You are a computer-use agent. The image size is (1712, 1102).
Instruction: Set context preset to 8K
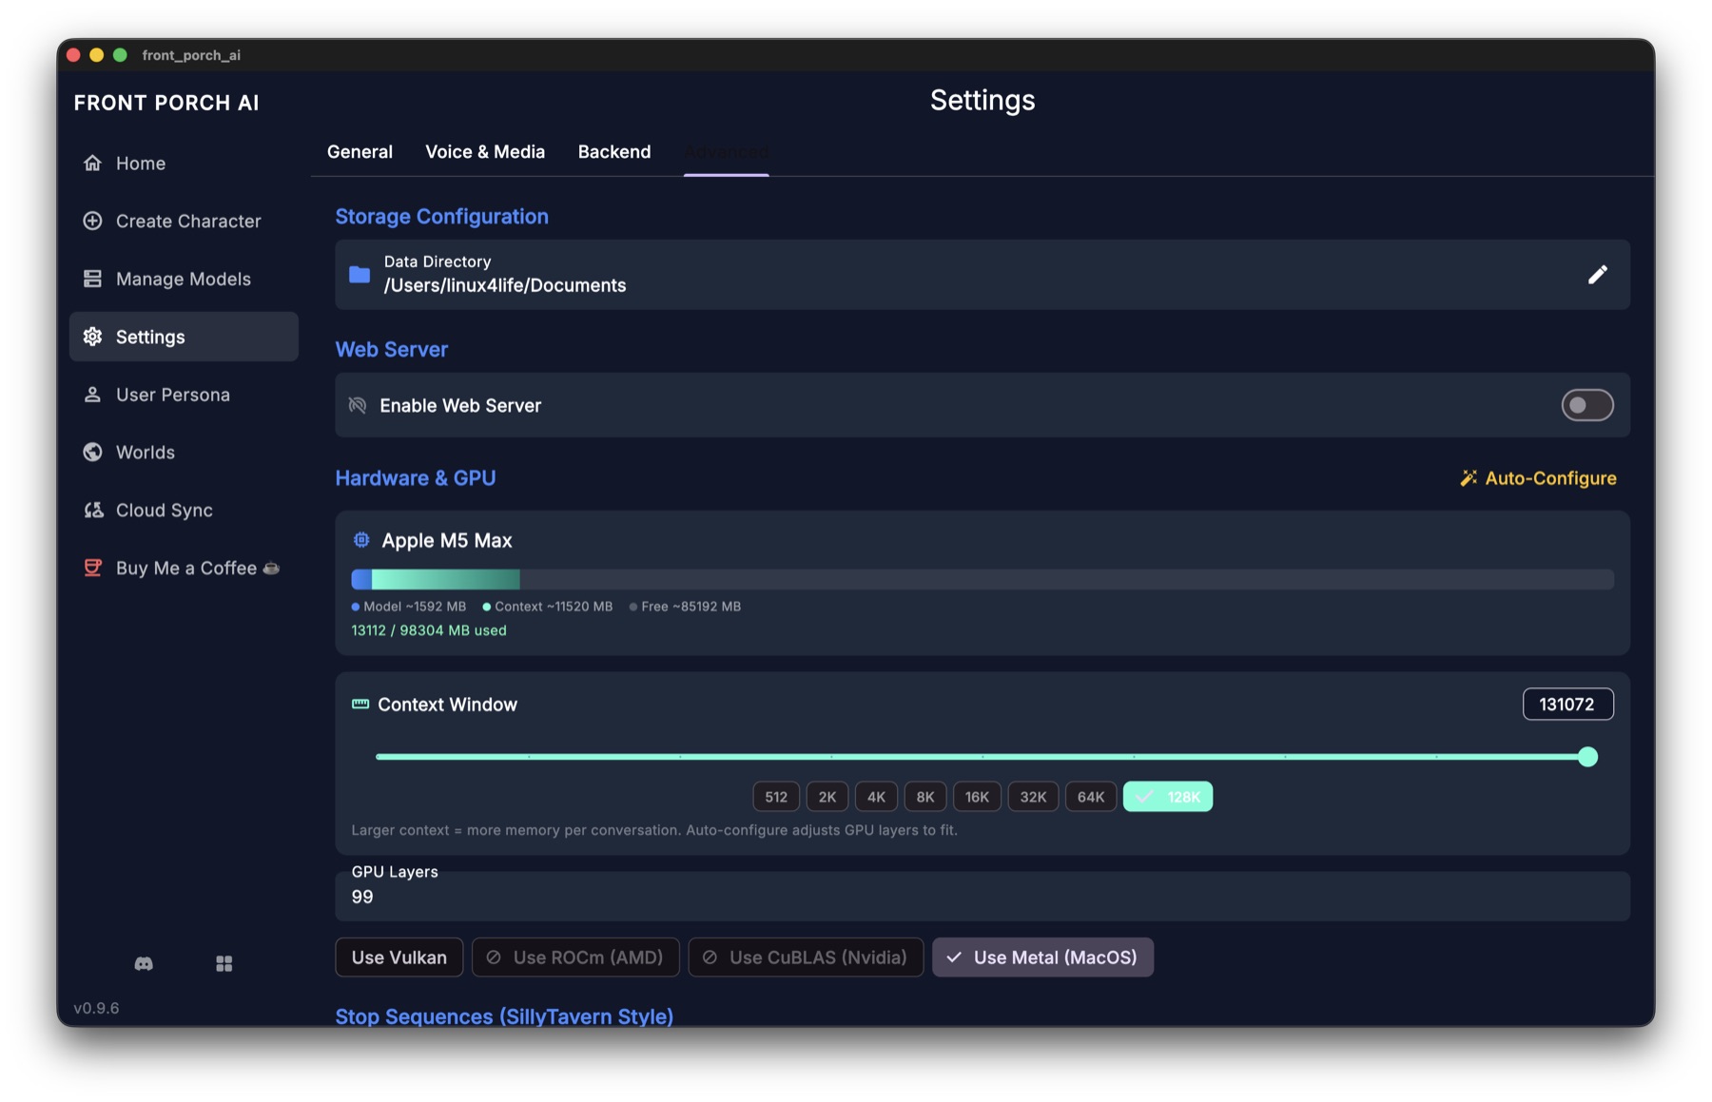point(925,797)
